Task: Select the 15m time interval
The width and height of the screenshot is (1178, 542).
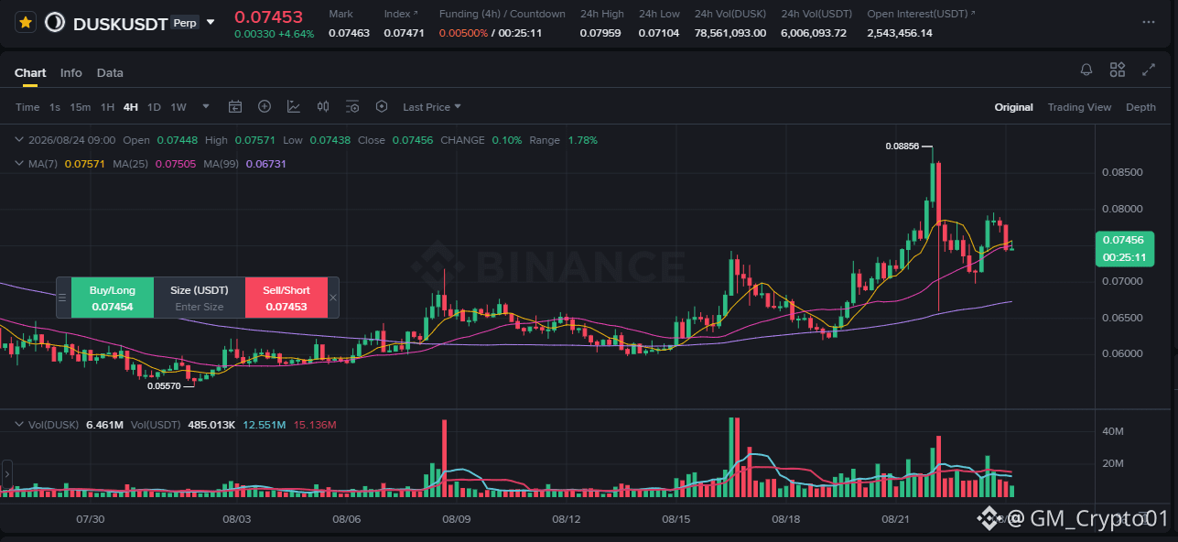Action: [81, 107]
